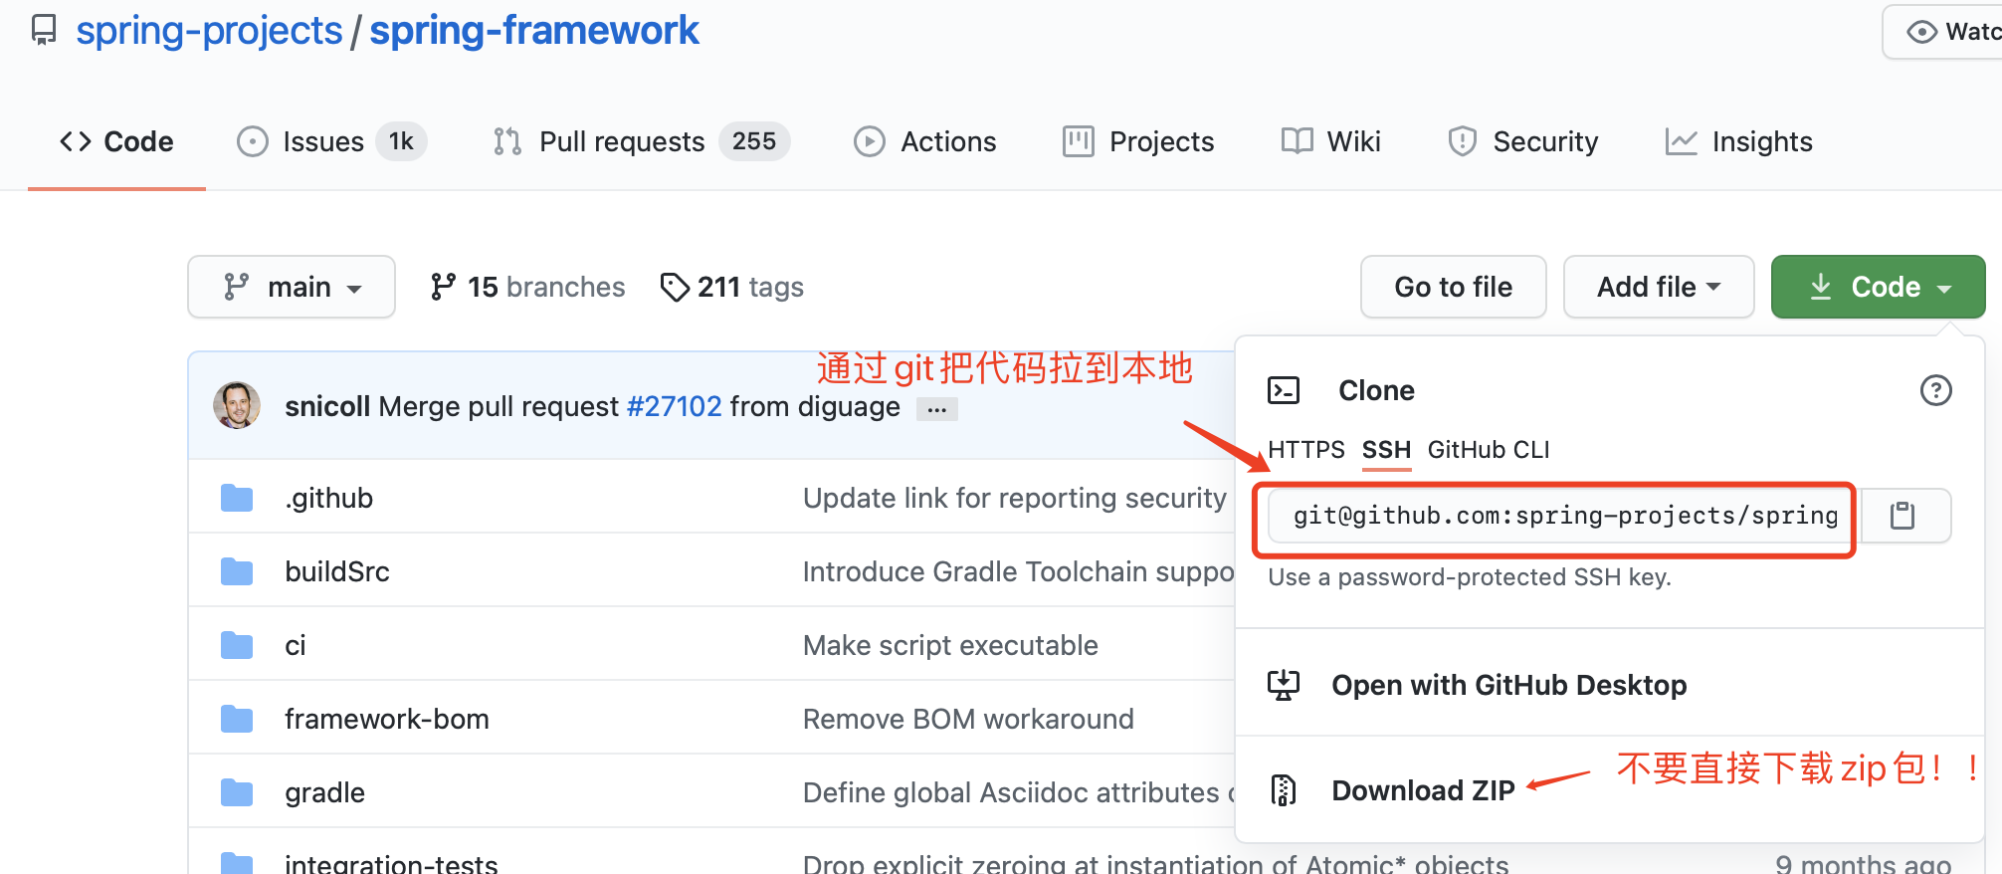This screenshot has width=2002, height=874.
Task: Click the Clone terminal icon
Action: coord(1284,390)
